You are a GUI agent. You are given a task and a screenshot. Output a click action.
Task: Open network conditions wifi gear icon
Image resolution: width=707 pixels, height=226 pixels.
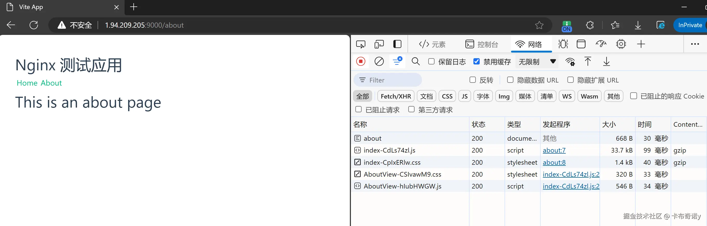point(570,62)
